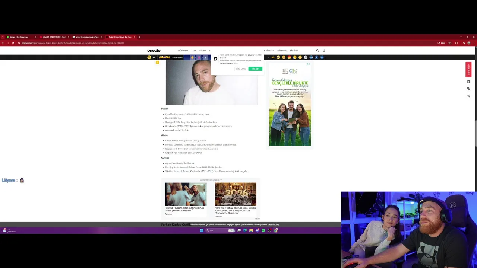Click the Windows taskbar search box

[221, 230]
